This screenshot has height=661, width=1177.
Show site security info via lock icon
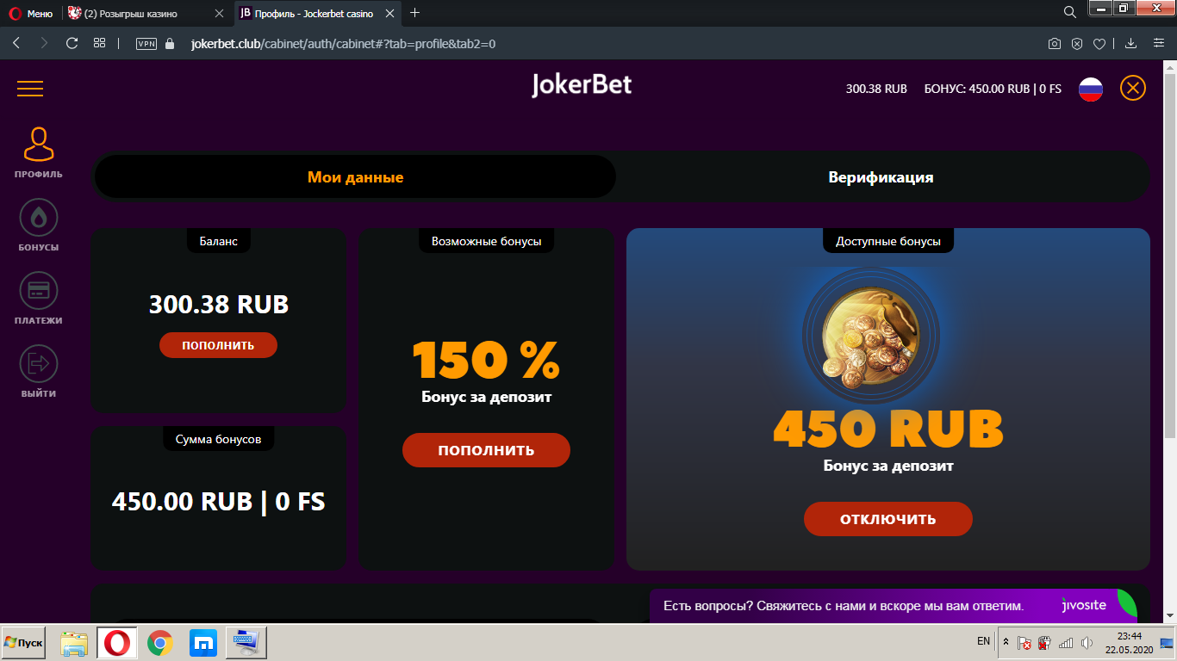click(x=170, y=43)
